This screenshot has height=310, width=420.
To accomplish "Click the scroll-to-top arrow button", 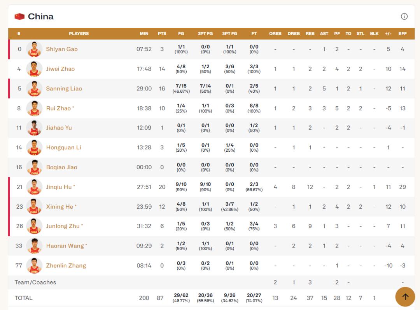I will click(405, 297).
